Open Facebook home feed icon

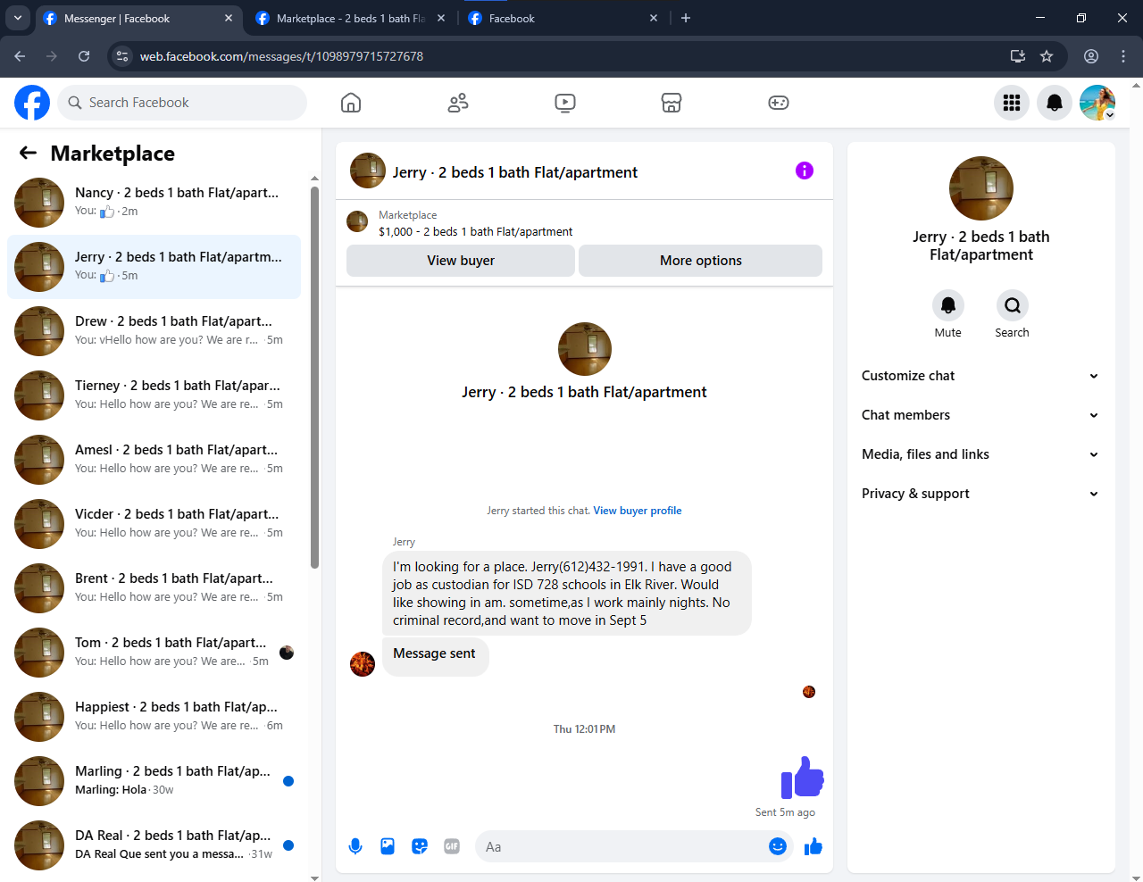click(x=351, y=103)
